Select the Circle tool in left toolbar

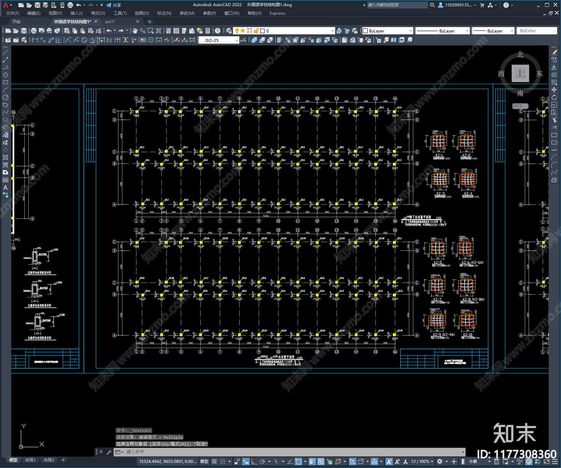click(x=5, y=97)
